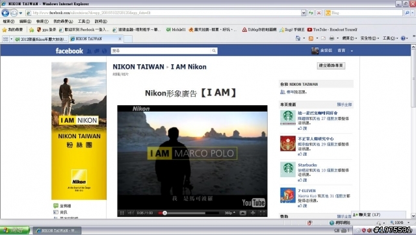Focus the Internet Explorer address bar
Image resolution: width=416 pixels, height=235 pixels.
point(164,13)
